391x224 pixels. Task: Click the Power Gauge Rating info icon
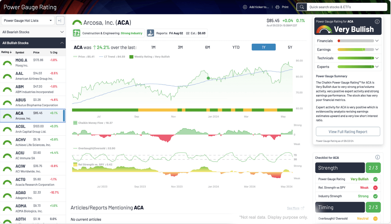(x=377, y=22)
